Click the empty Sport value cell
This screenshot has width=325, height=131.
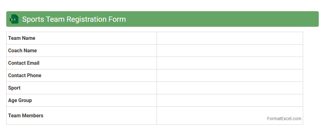(230, 88)
